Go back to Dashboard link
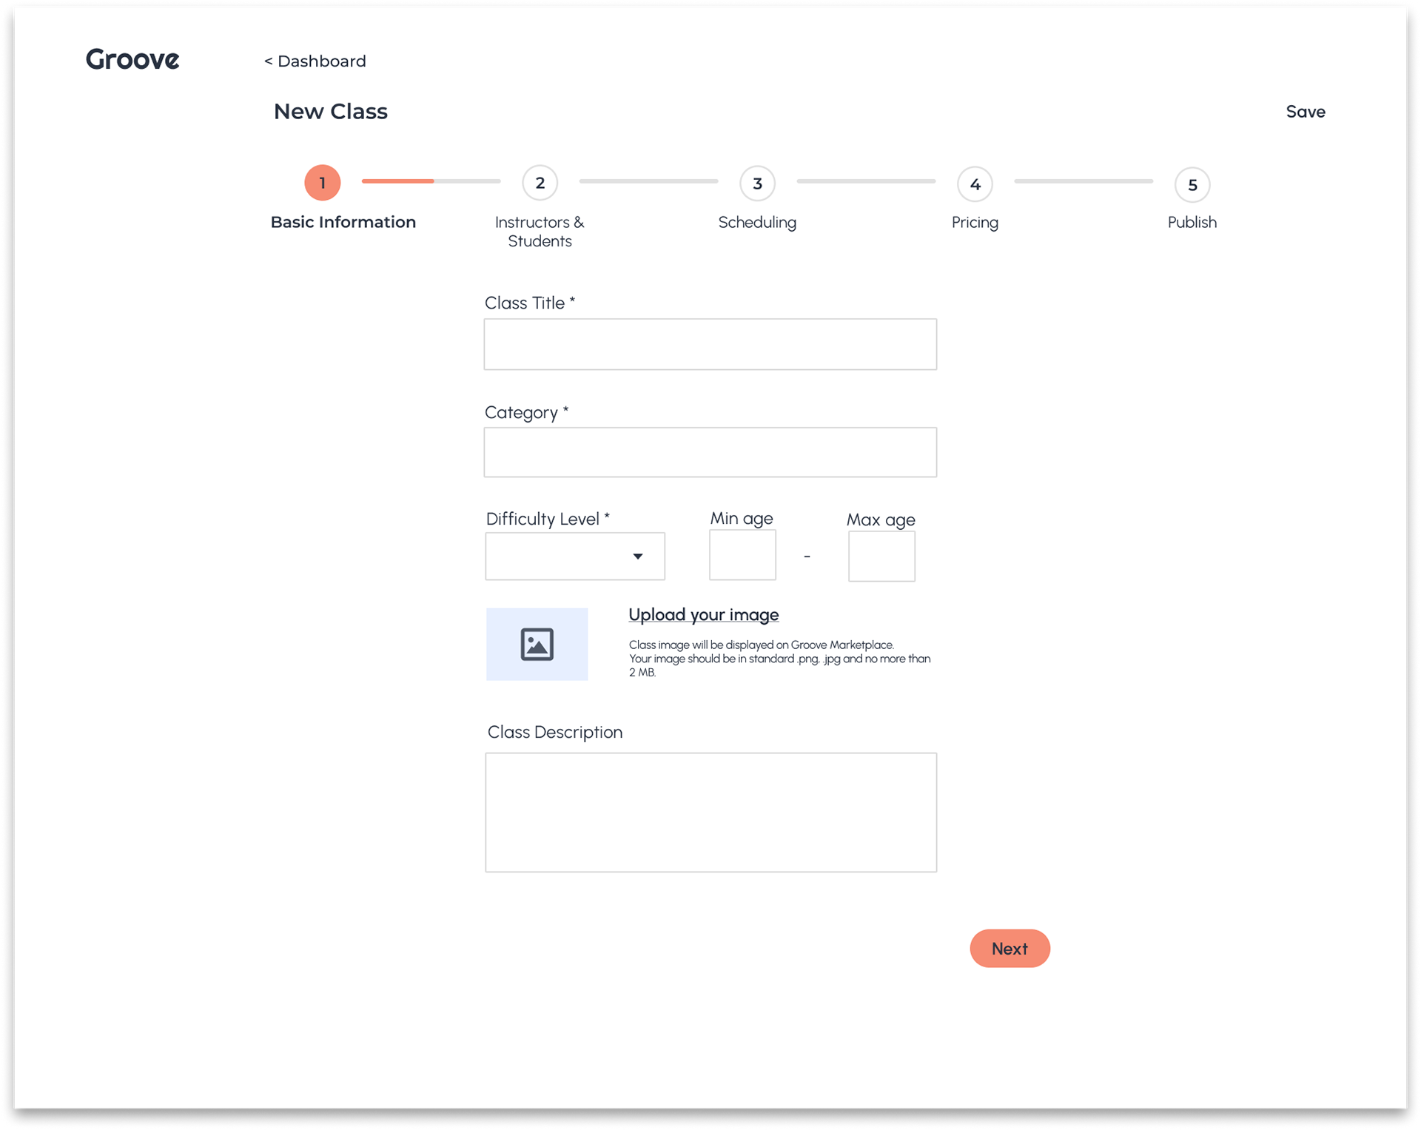 [x=315, y=61]
